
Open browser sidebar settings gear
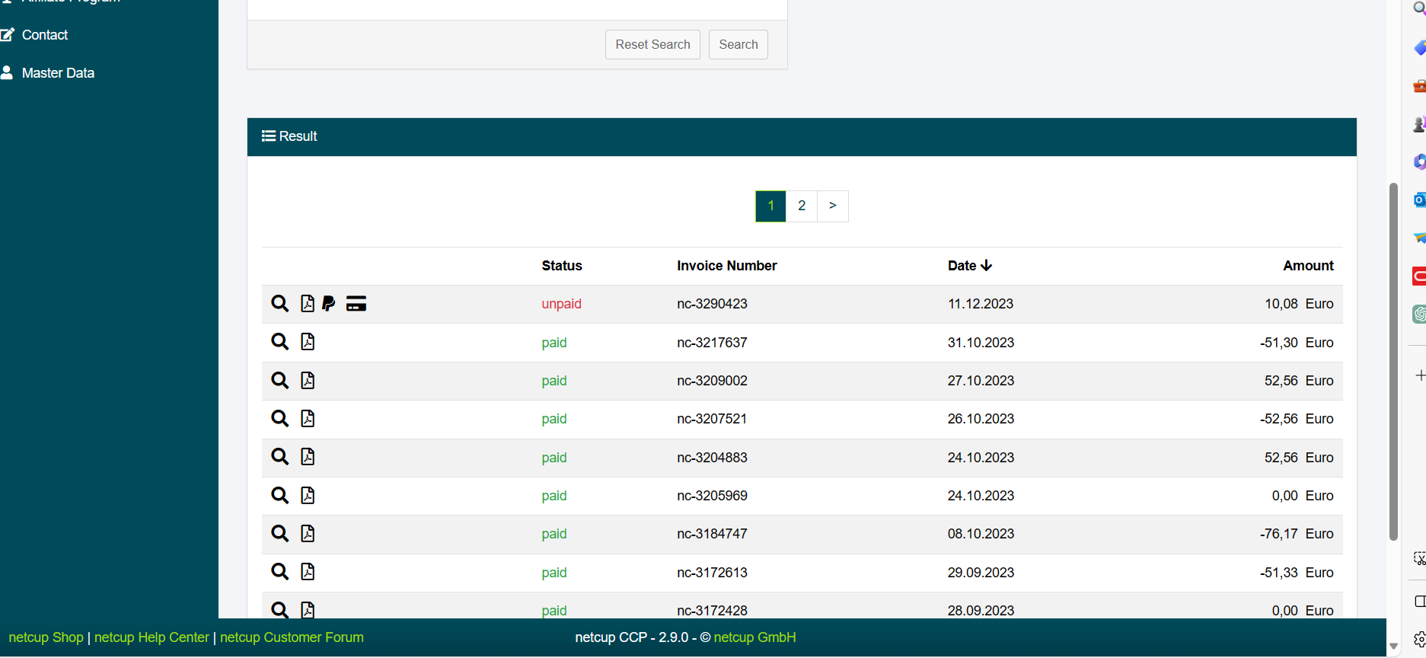[1420, 639]
